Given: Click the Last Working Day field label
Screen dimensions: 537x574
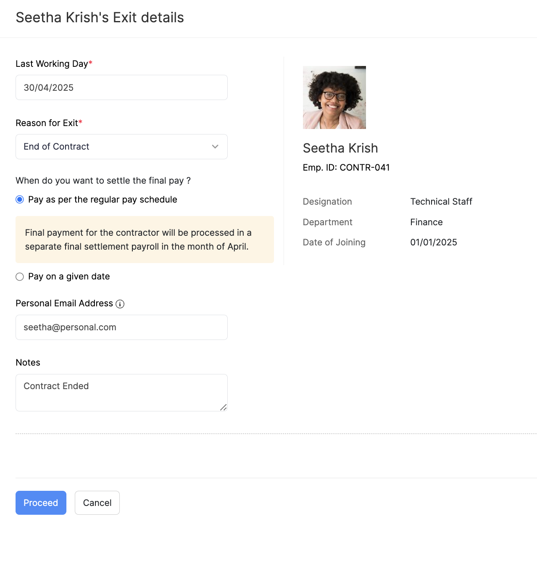Looking at the screenshot, I should (x=52, y=64).
